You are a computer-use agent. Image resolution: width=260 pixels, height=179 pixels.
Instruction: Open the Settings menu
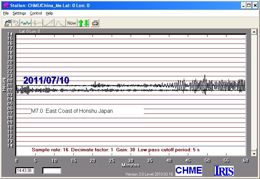[x=19, y=14]
